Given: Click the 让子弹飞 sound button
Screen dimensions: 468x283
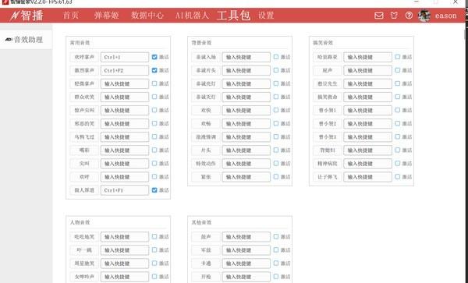Looking at the screenshot, I should pos(328,177).
